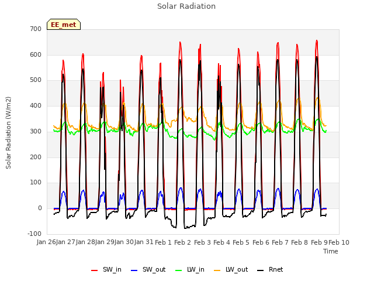Click the Jan 31 x-axis tick label
This screenshot has width=374, height=281.
(144, 242)
